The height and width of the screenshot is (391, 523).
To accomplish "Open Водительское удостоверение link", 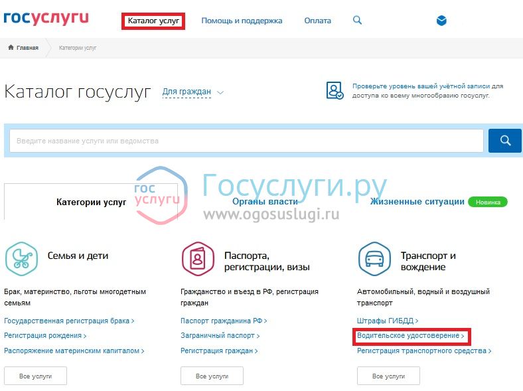I will point(410,336).
